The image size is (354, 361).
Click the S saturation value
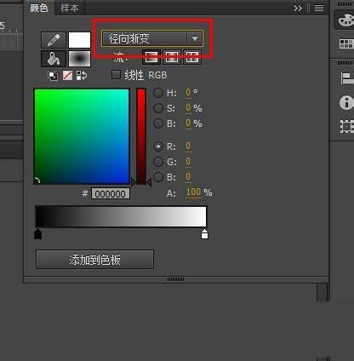tap(188, 108)
